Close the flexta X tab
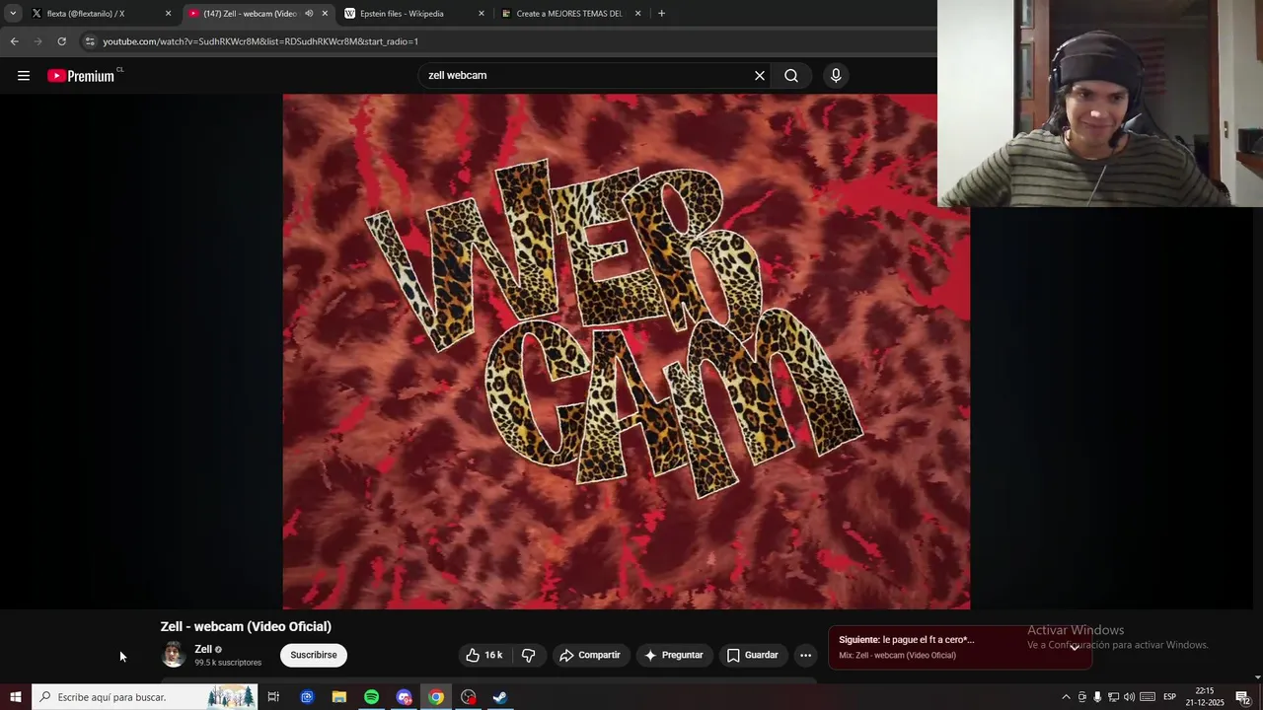The width and height of the screenshot is (1263, 710). tap(168, 14)
